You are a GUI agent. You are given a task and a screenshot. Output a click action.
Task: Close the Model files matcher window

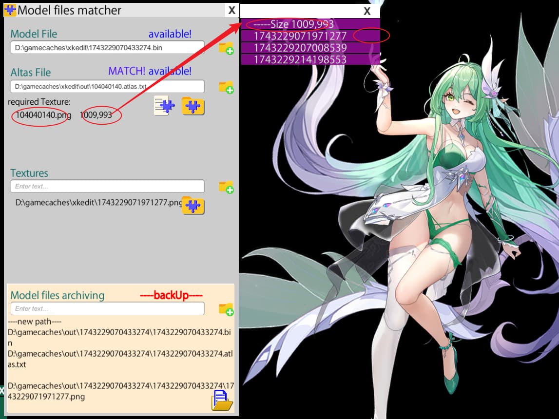[x=231, y=10]
